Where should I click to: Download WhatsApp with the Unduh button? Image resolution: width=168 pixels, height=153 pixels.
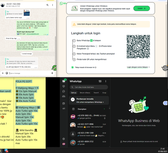141,8
